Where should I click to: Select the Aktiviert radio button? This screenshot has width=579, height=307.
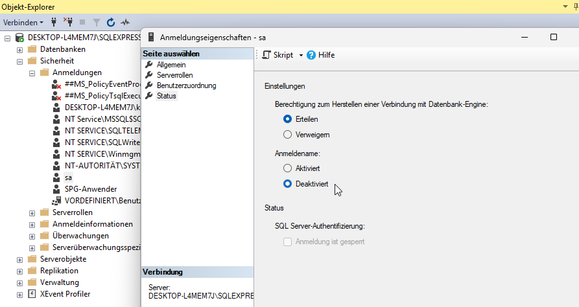coord(288,168)
